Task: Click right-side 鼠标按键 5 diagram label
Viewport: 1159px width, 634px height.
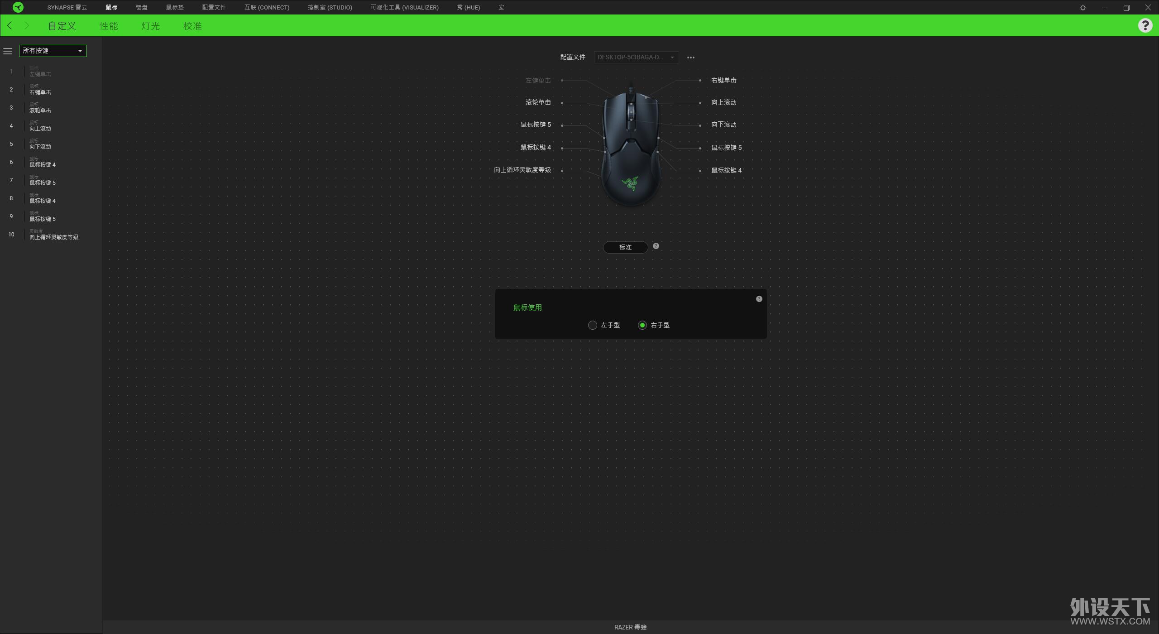Action: [x=726, y=148]
